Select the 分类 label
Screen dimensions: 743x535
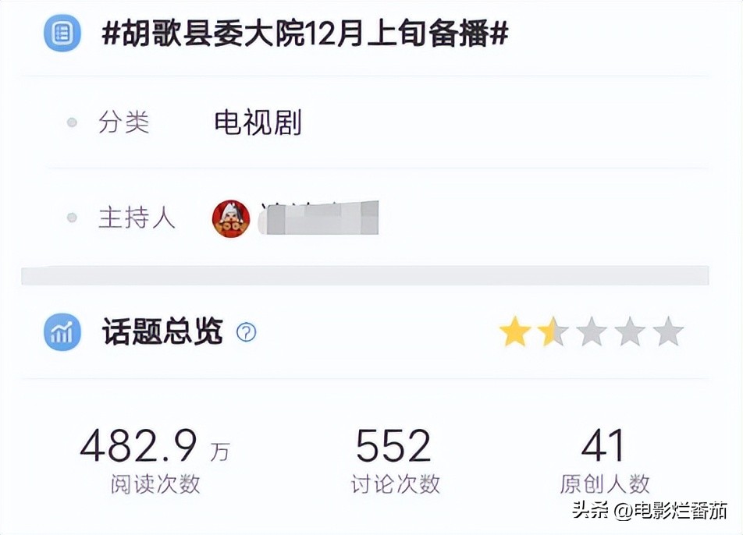[x=123, y=122]
